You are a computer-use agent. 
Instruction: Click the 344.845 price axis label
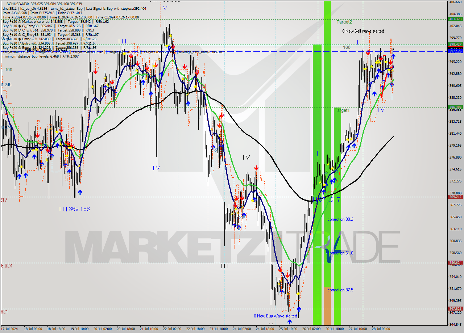pyautogui.click(x=455, y=324)
